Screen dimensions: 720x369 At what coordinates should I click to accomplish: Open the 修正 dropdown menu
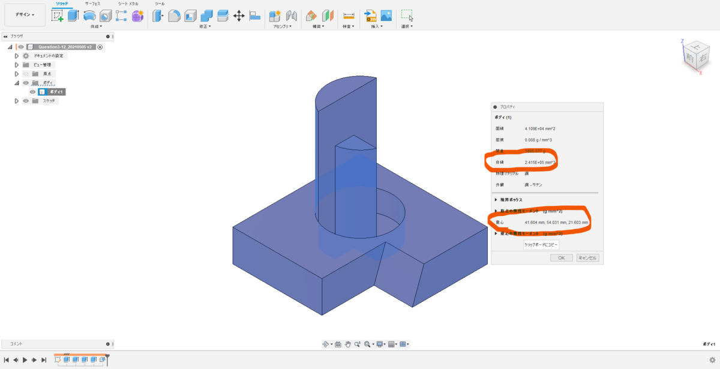206,26
